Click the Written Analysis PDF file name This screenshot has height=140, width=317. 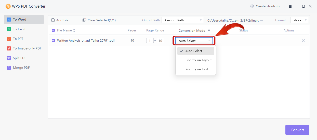pyautogui.click(x=86, y=41)
